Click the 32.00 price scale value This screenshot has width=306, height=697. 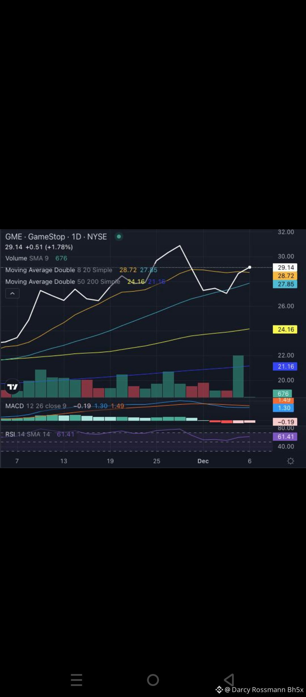click(x=286, y=232)
